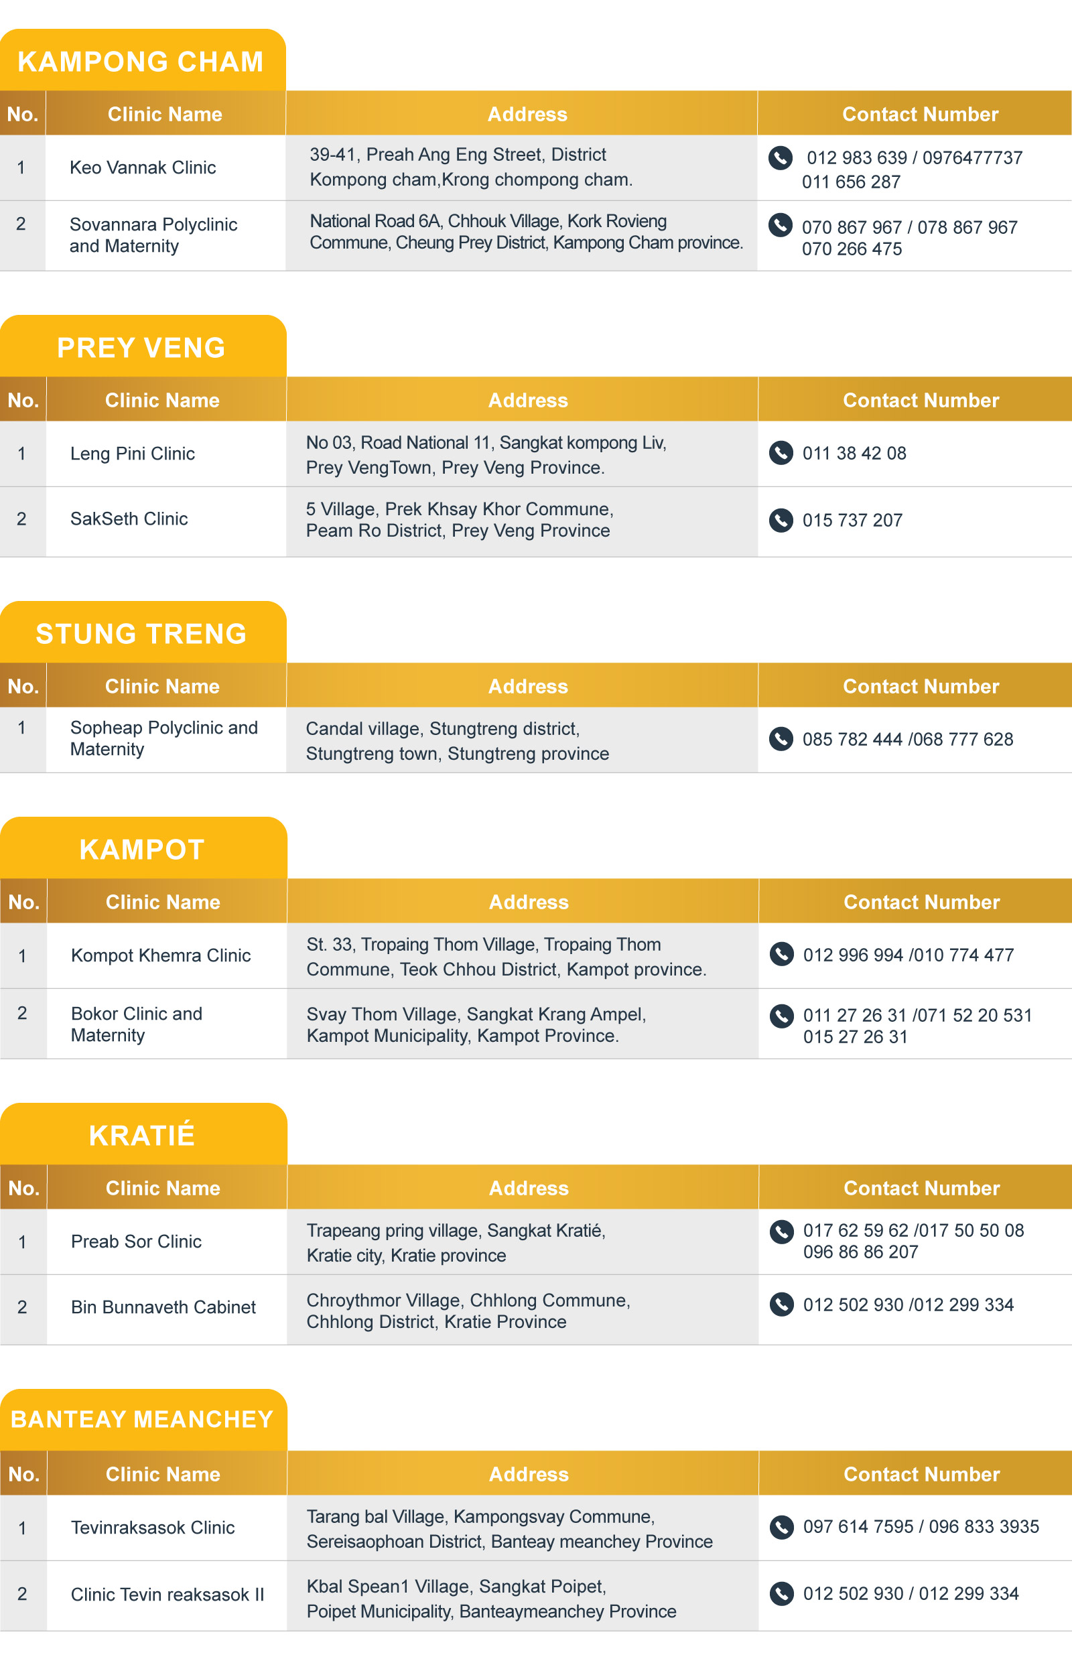Click phone icon for Clinic Tevin reaksasok II
The width and height of the screenshot is (1072, 1675).
[x=782, y=1593]
